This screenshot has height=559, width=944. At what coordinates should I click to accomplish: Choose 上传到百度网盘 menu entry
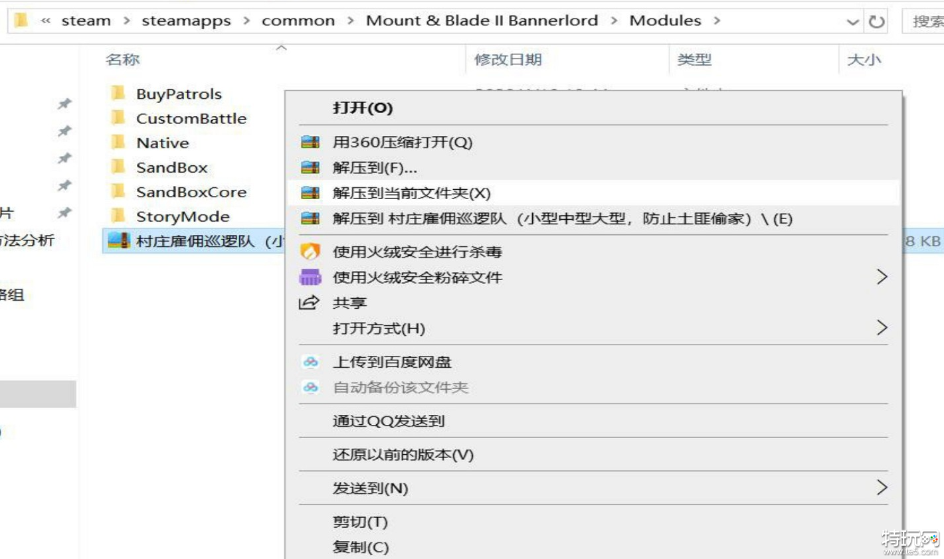point(392,362)
